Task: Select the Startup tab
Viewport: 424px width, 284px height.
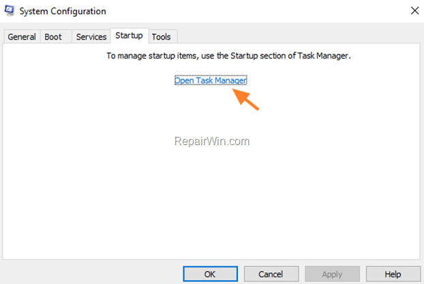Action: coord(130,35)
